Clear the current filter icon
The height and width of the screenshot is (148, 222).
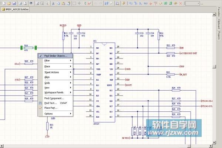[x=89, y=3]
